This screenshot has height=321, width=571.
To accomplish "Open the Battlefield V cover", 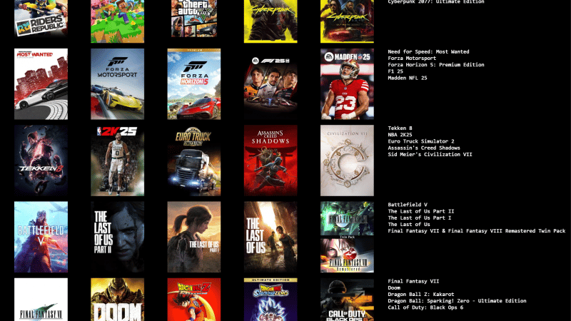I will tap(41, 237).
